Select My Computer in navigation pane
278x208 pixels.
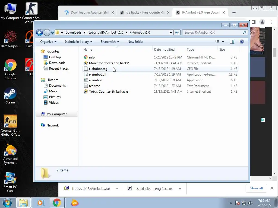coord(56,114)
